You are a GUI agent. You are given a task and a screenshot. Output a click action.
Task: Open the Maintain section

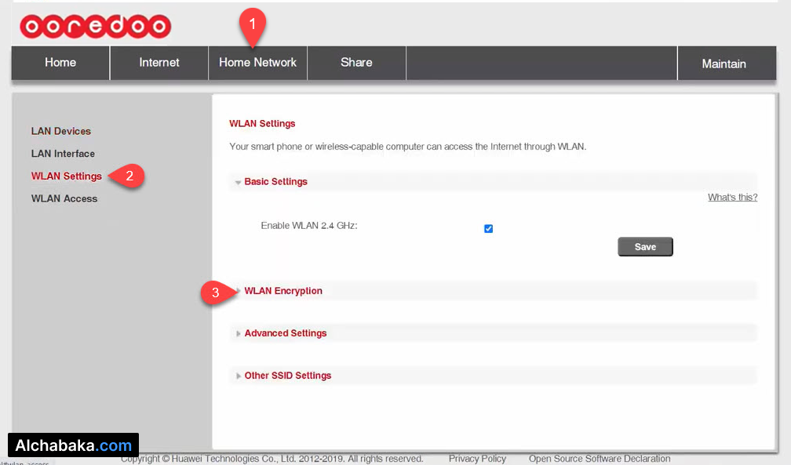coord(724,63)
